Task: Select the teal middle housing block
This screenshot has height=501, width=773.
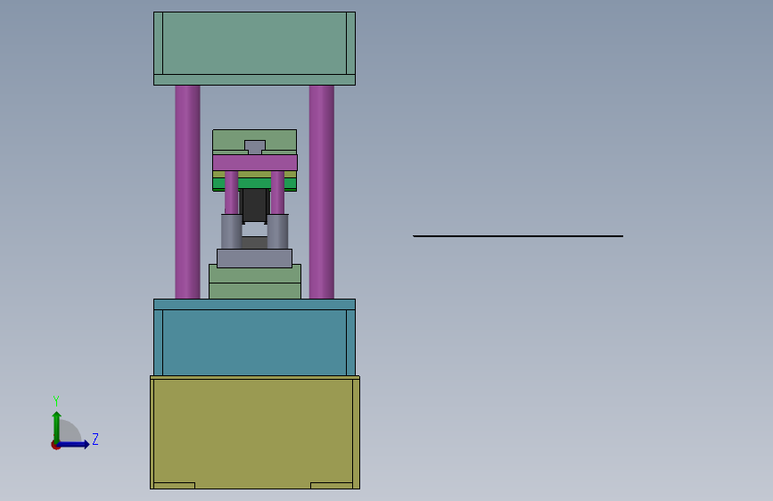Action: pyautogui.click(x=254, y=342)
